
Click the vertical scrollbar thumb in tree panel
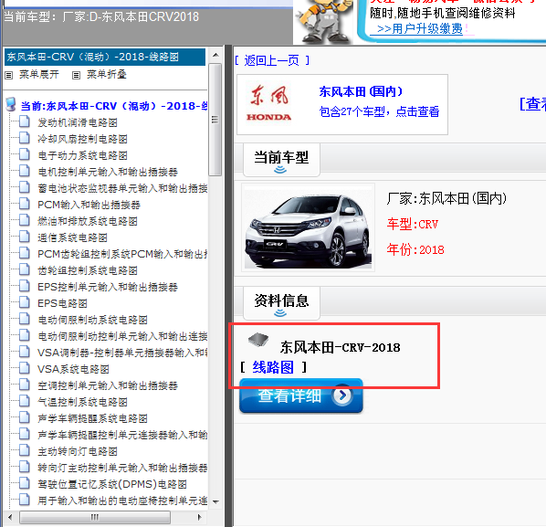(x=215, y=120)
